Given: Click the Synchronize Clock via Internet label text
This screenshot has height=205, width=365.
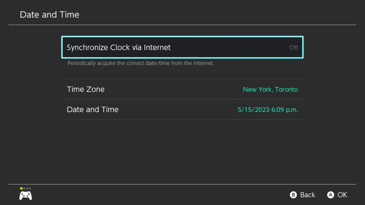Looking at the screenshot, I should [119, 47].
